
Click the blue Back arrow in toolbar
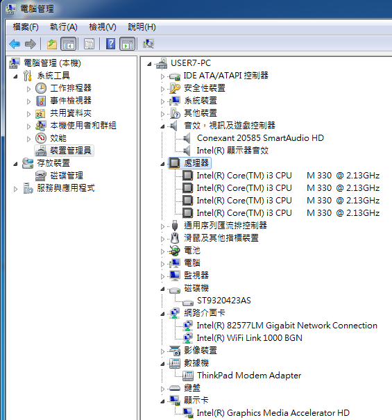(15, 44)
